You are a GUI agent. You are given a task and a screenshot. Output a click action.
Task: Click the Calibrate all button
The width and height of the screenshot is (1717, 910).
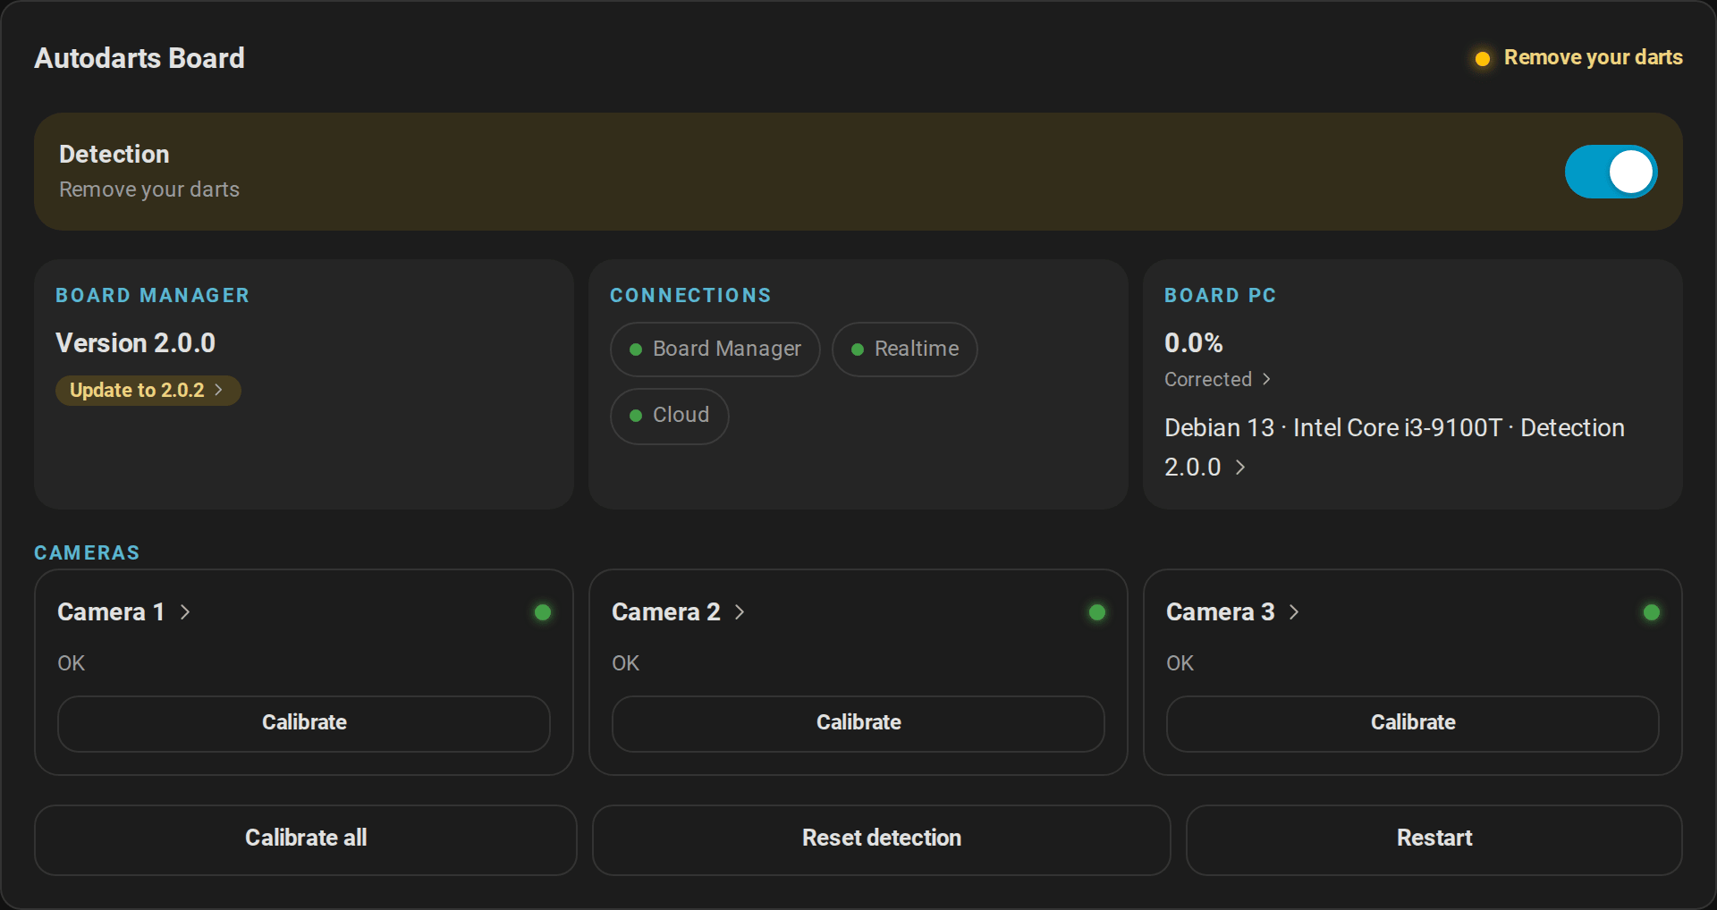(x=306, y=839)
